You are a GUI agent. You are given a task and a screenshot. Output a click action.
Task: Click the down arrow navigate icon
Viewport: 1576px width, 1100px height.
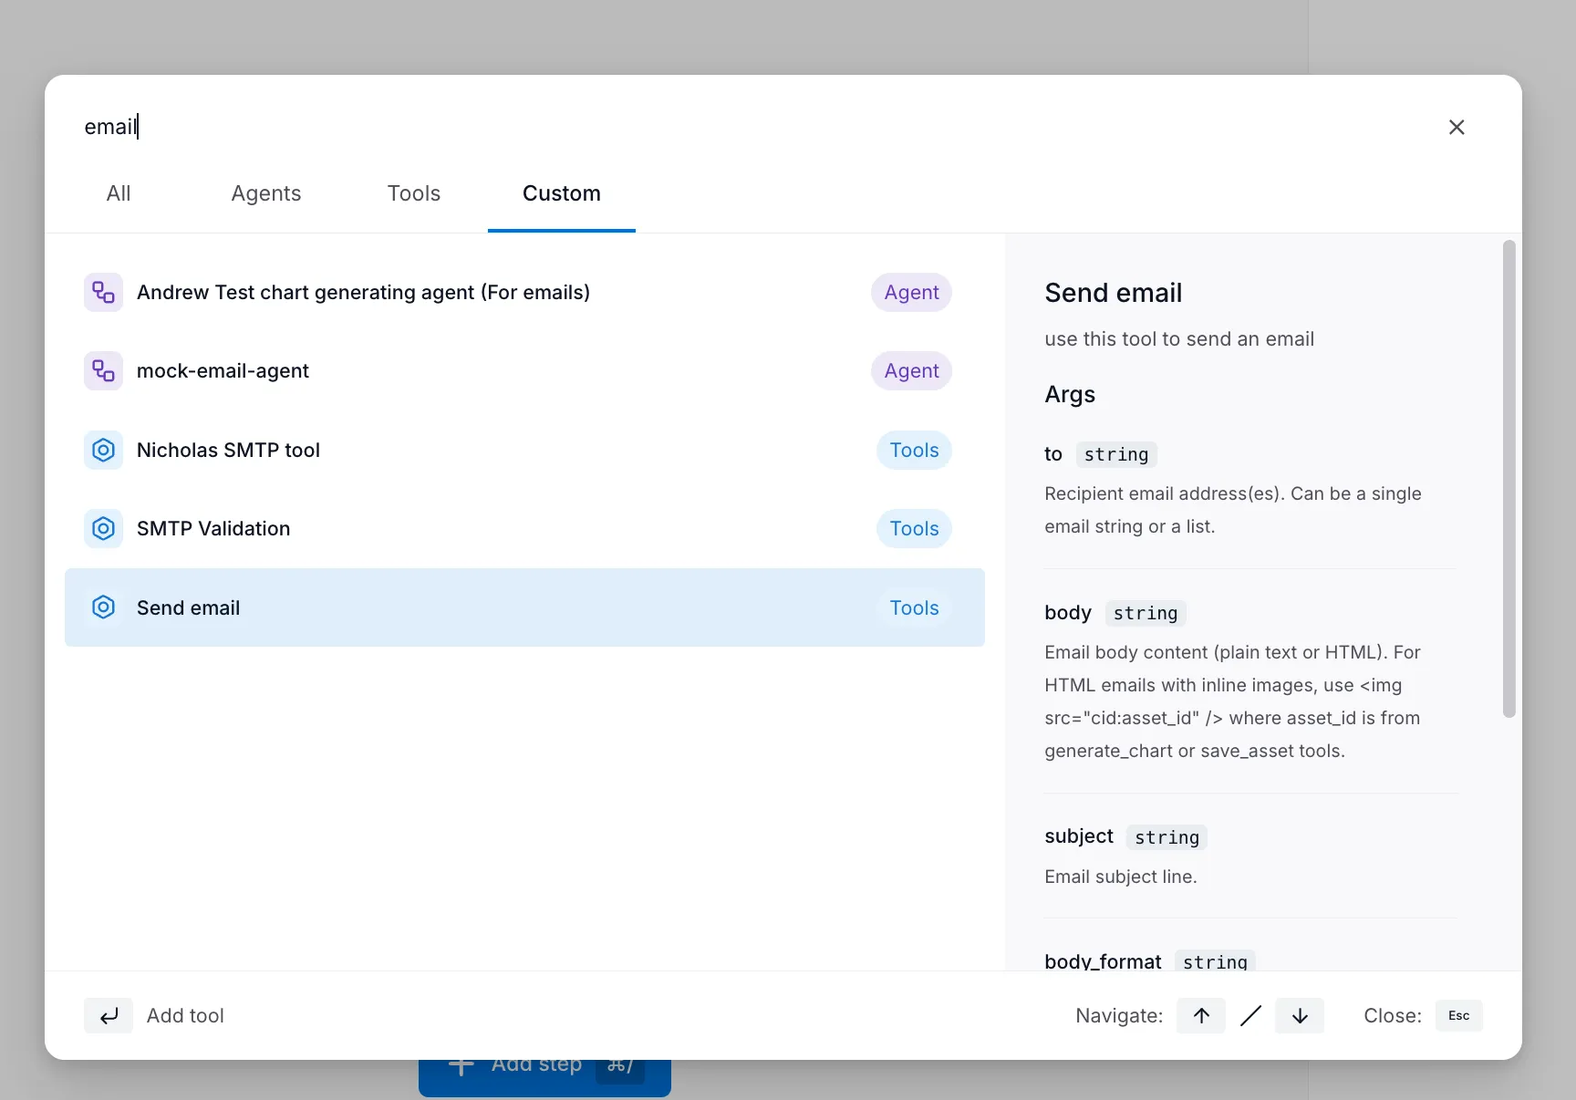[x=1300, y=1015]
